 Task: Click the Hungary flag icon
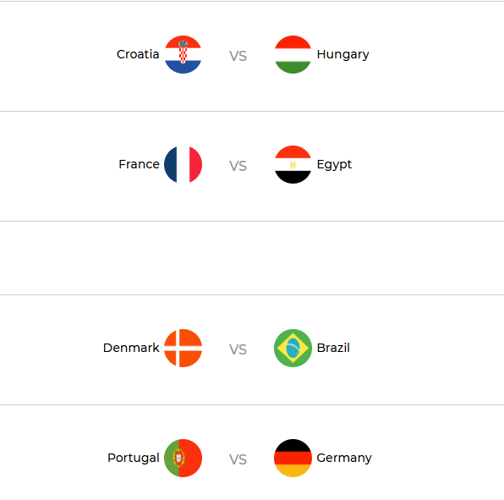(293, 55)
